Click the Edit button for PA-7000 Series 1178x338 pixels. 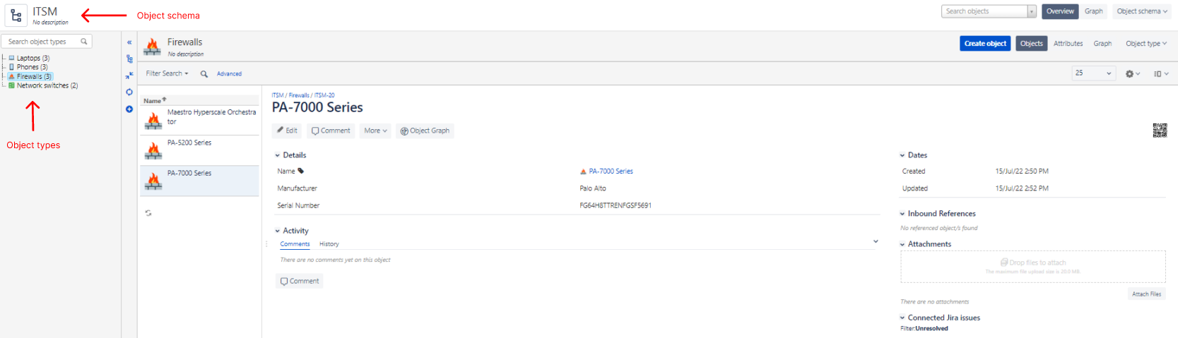point(287,131)
